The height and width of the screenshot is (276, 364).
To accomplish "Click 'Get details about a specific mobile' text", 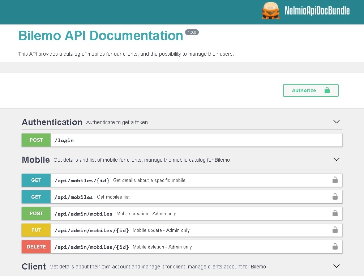I will point(149,180).
